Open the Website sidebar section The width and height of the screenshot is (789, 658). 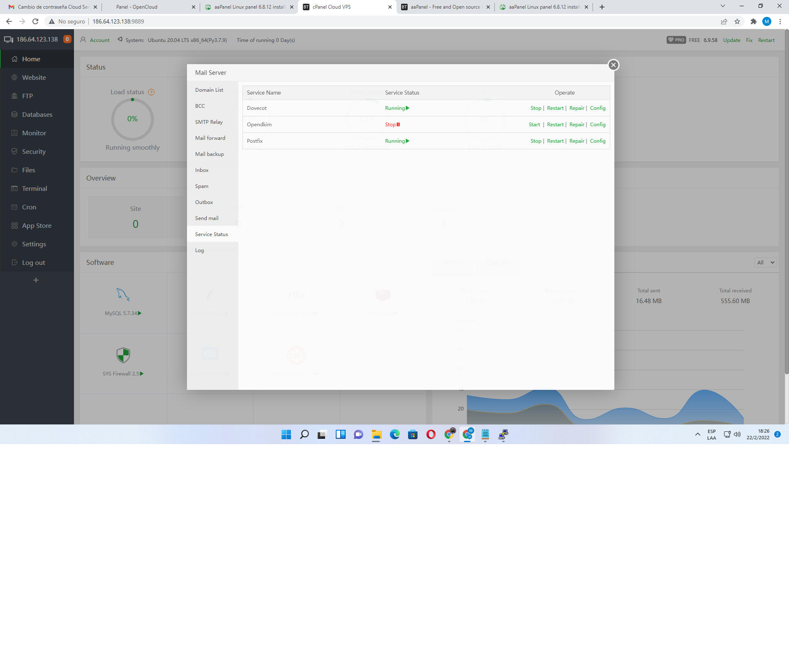pyautogui.click(x=34, y=77)
